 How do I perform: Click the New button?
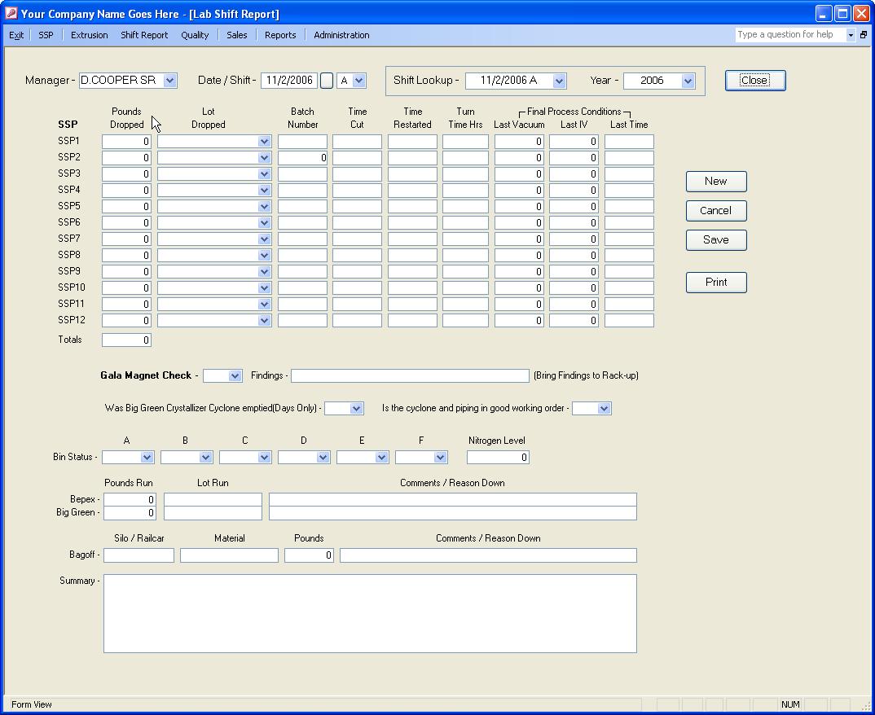(x=715, y=182)
